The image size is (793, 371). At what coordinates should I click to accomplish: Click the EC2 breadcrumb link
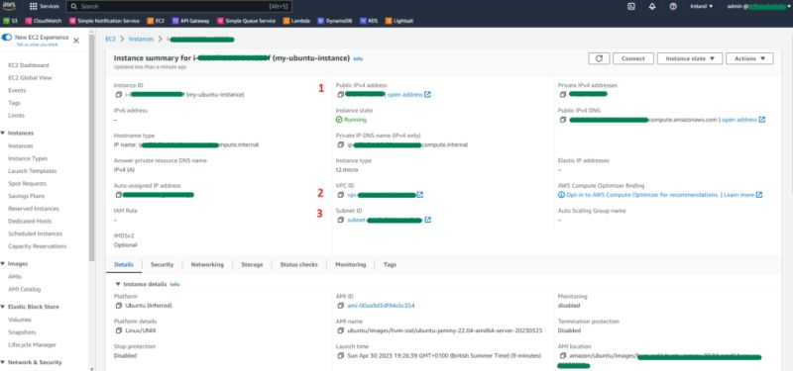(110, 39)
